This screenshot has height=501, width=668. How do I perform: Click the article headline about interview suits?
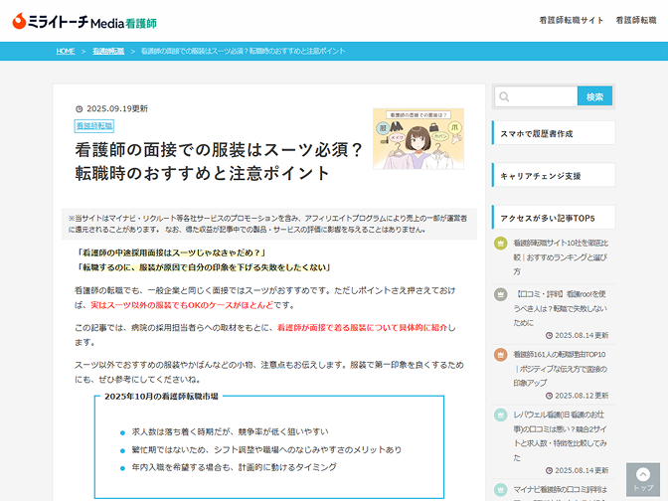coord(219,161)
